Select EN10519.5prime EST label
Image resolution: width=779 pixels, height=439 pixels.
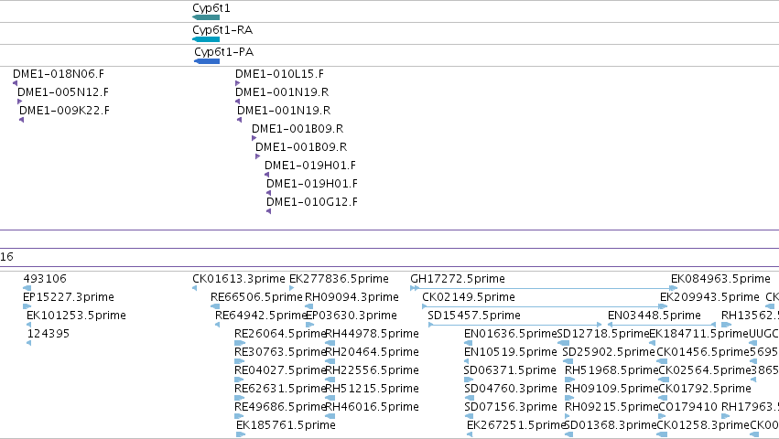pyautogui.click(x=510, y=353)
